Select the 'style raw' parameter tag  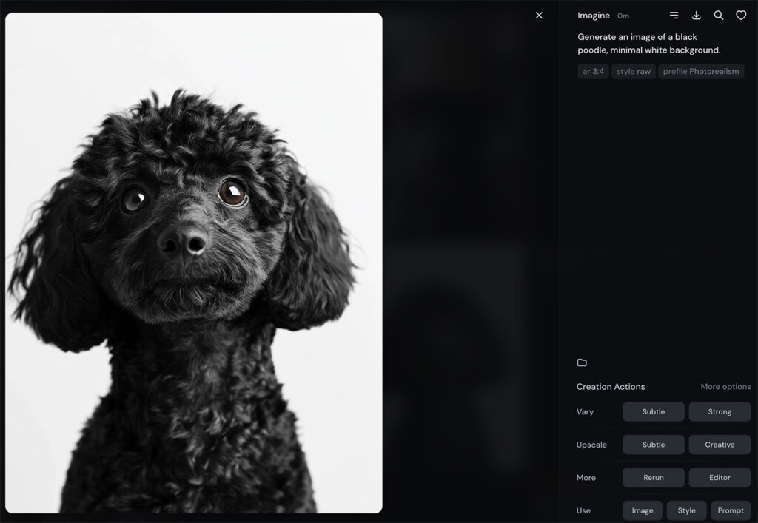(634, 72)
